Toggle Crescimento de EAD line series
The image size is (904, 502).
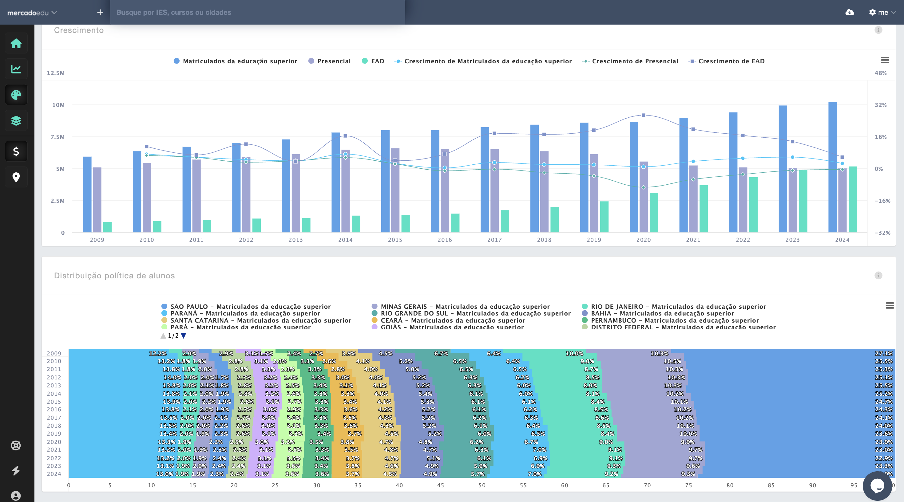coord(726,61)
